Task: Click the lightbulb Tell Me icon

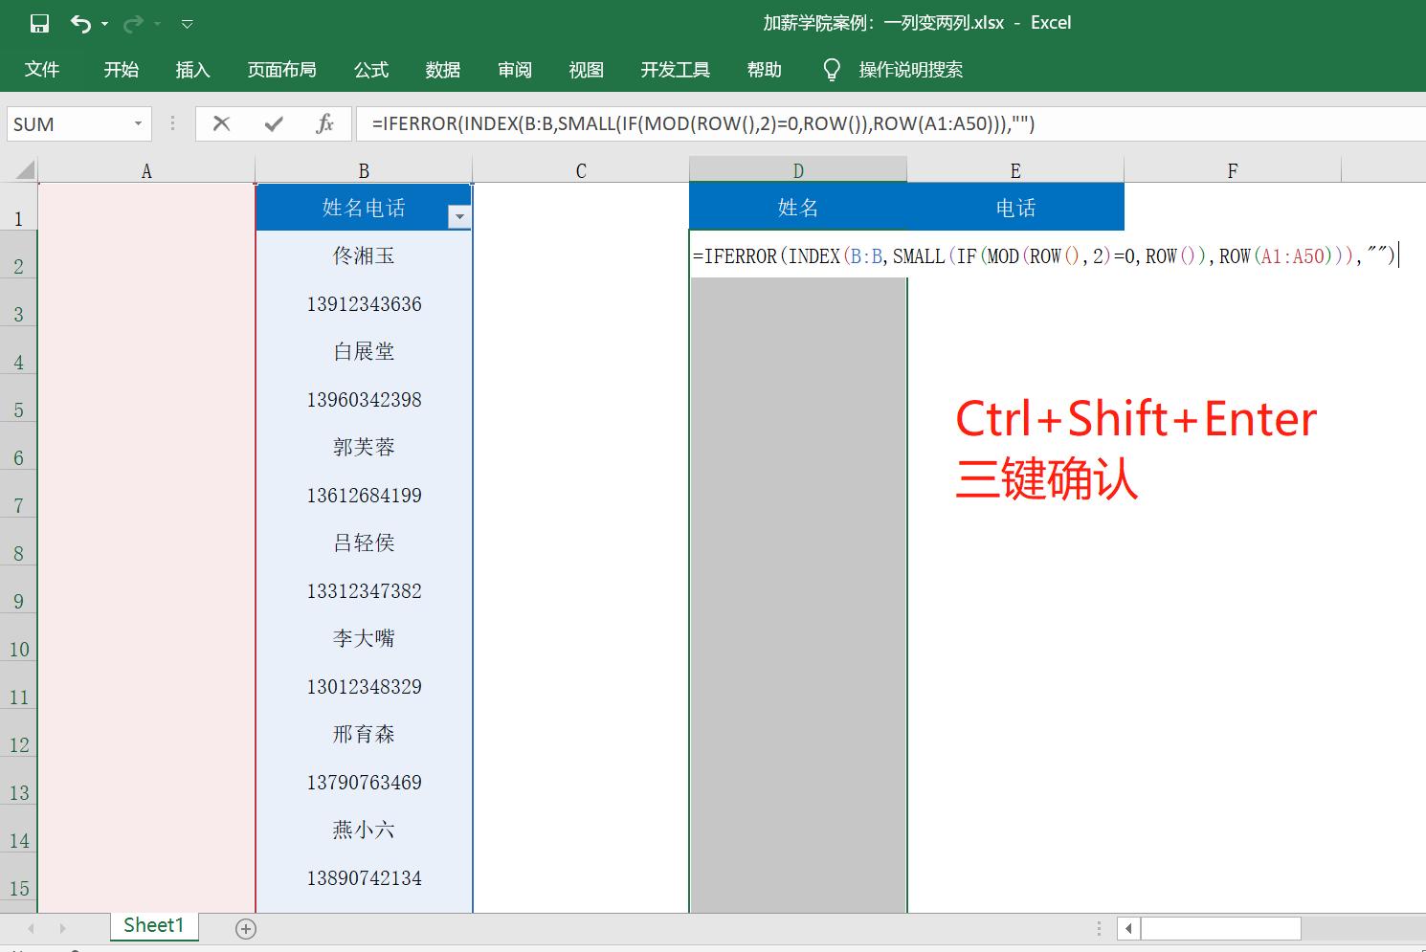Action: 831,68
